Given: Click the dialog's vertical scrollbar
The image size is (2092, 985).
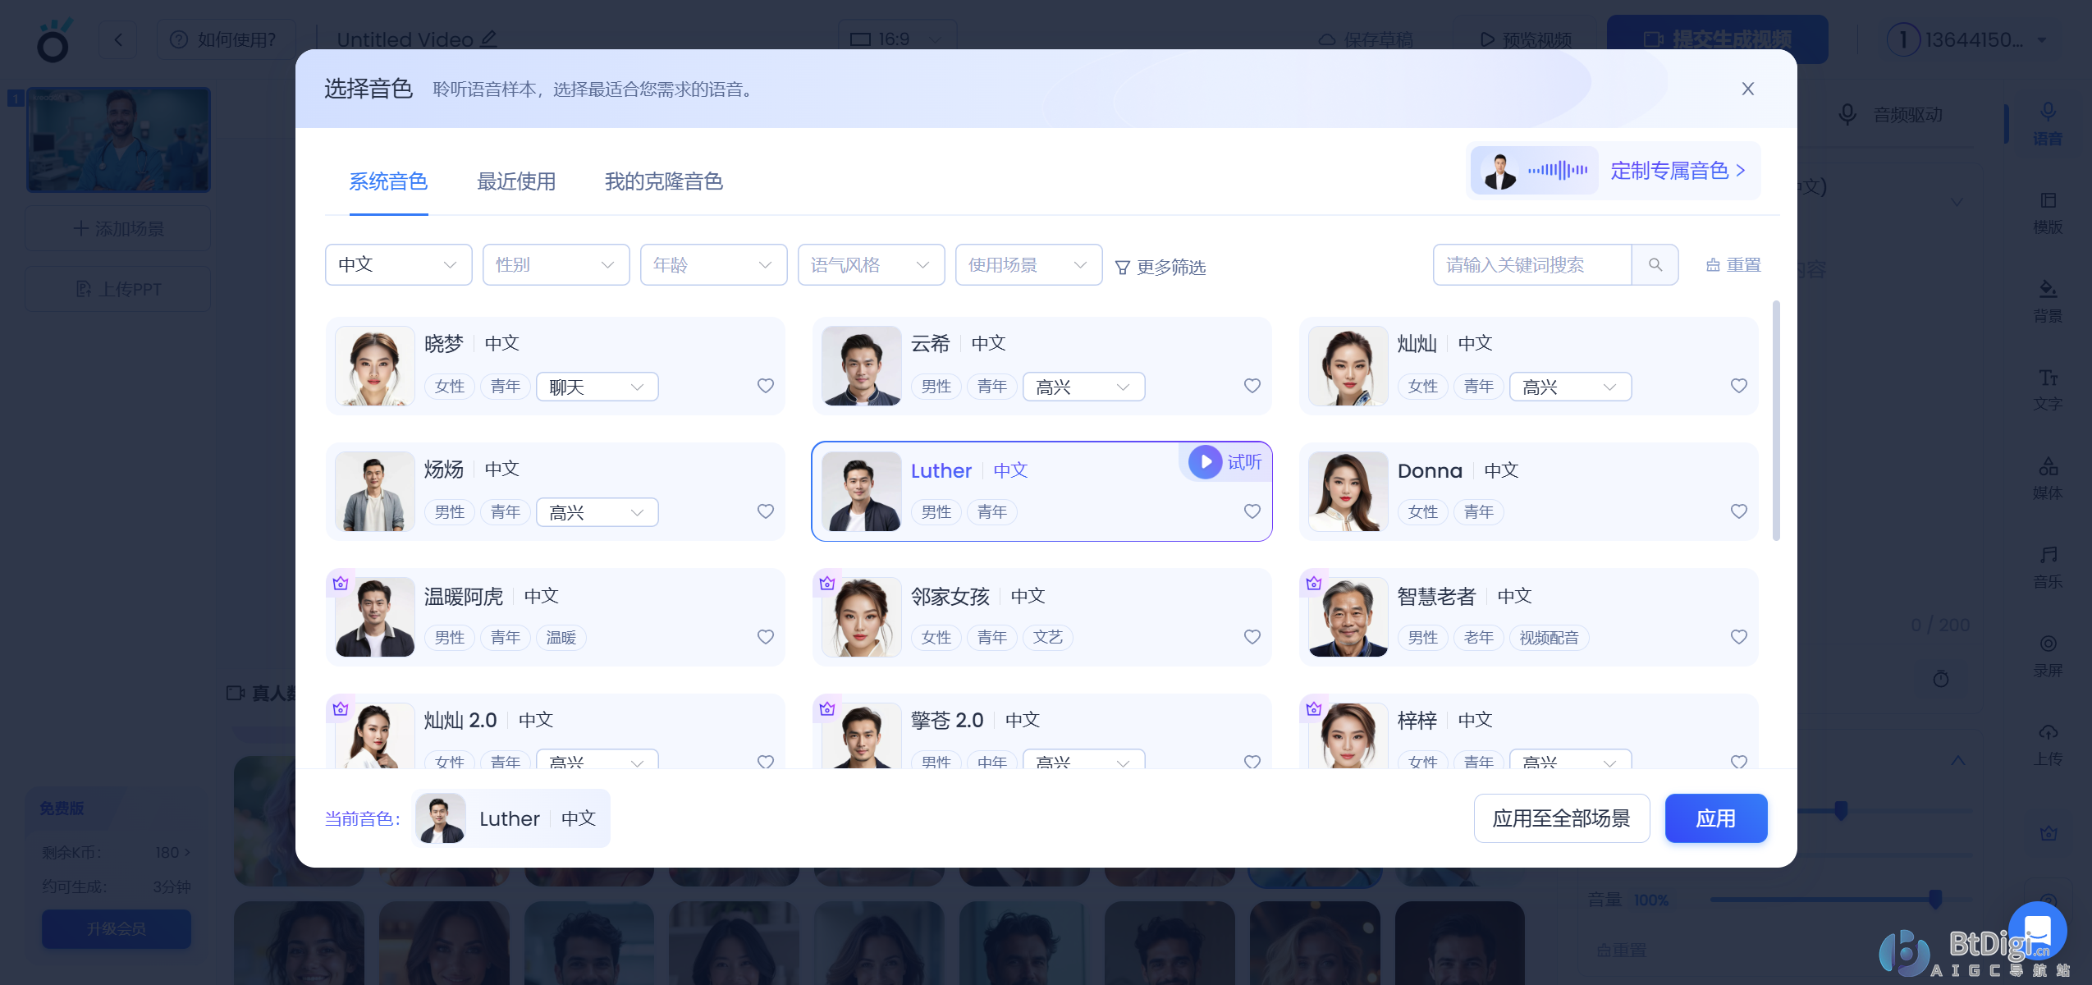Looking at the screenshot, I should [x=1776, y=420].
